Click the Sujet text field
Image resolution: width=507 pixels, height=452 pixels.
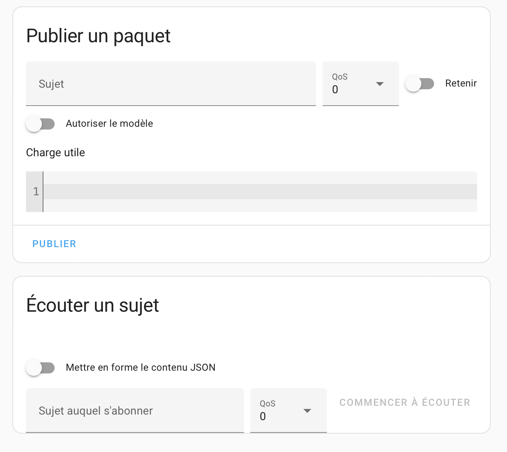pyautogui.click(x=171, y=84)
